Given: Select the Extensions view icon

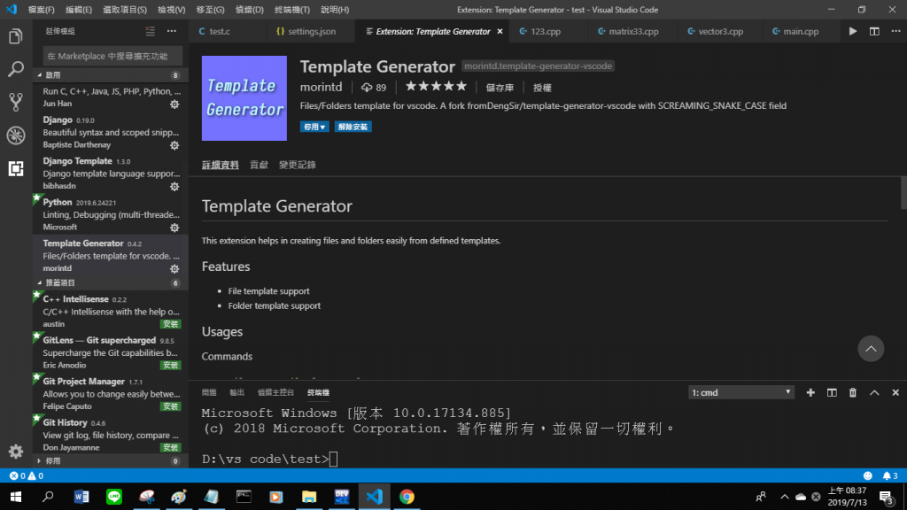Looking at the screenshot, I should click(x=16, y=168).
